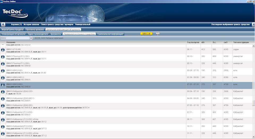Open Корзина (1) menu
The image size is (255, 139).
(16, 24)
